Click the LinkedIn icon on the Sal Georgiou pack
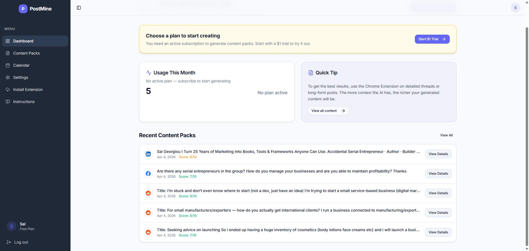This screenshot has width=529, height=251. pyautogui.click(x=148, y=154)
